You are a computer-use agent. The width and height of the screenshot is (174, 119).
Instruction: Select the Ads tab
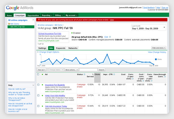(x=51, y=48)
